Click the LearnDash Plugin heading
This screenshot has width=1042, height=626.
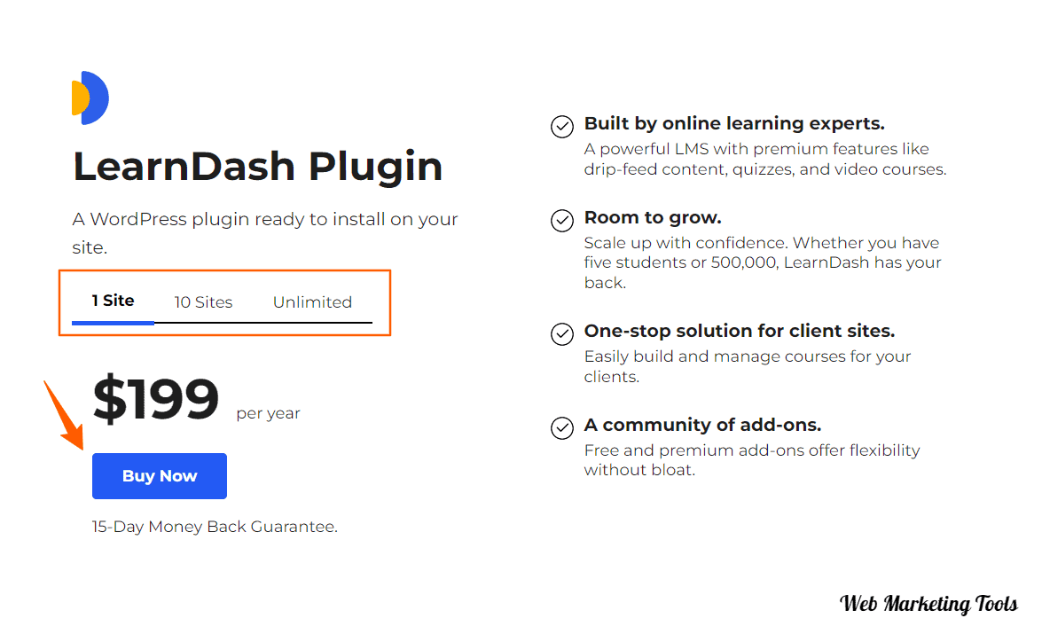[x=258, y=166]
